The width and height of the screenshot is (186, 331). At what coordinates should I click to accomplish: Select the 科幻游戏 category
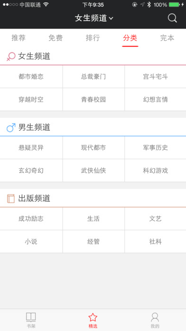click(x=156, y=170)
